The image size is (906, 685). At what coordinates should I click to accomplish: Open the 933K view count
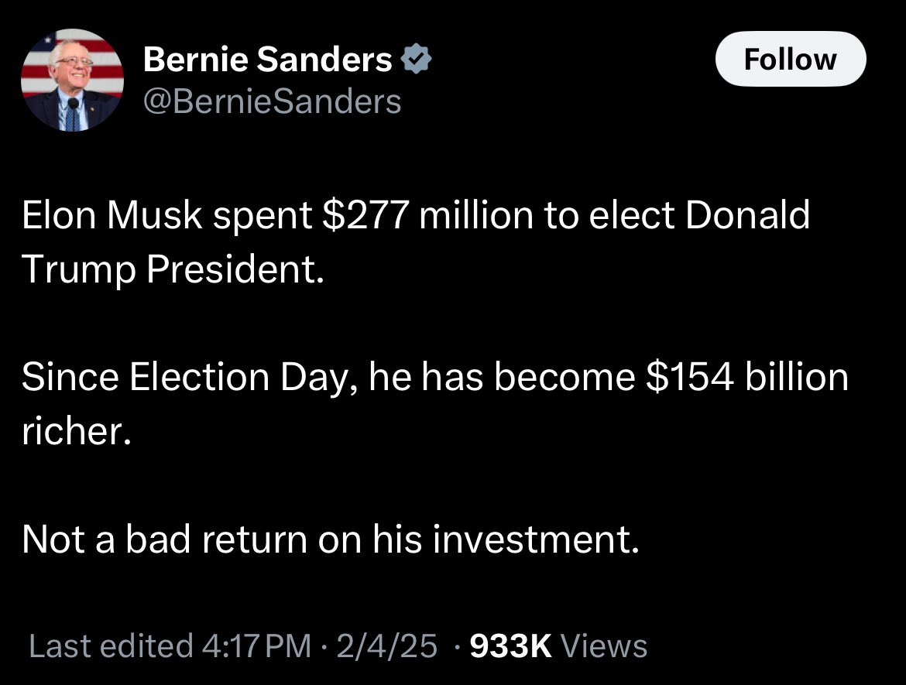511,646
